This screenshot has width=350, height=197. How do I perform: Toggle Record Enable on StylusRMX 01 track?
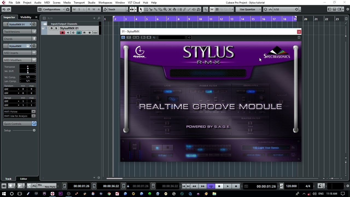click(x=62, y=33)
